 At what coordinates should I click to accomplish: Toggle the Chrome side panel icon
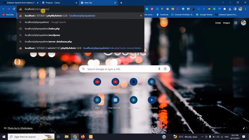point(235,9)
